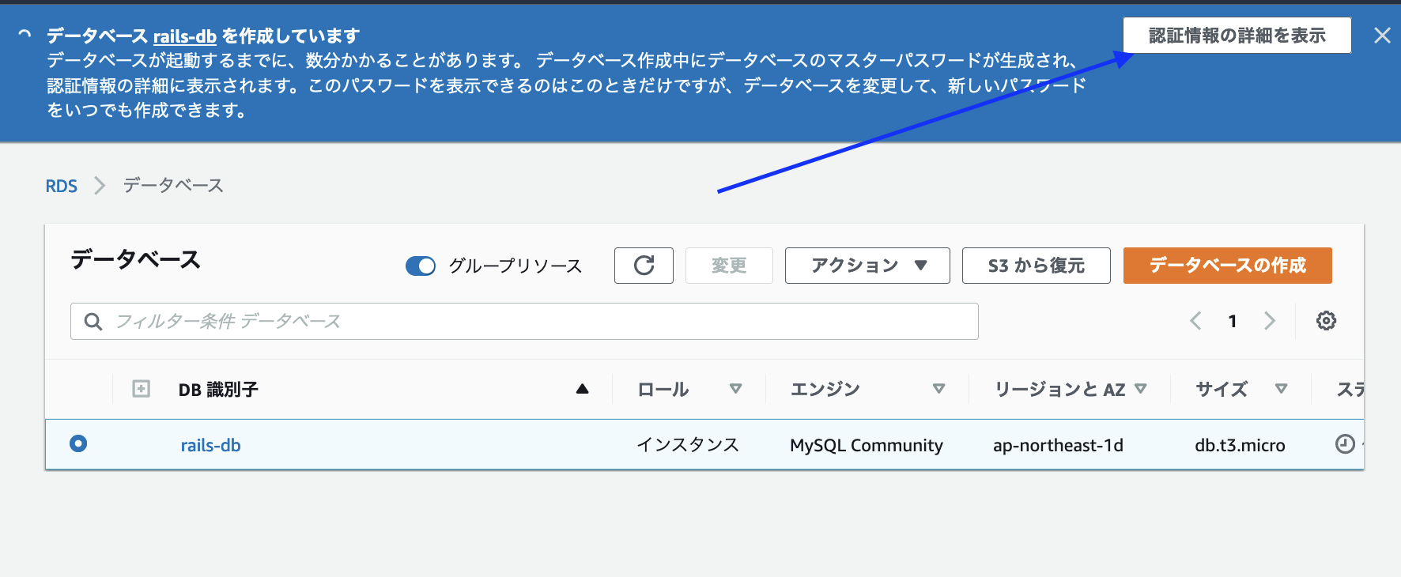Focus the フィルター条件 データベース search field
Screen dimensions: 1401x577
point(524,322)
